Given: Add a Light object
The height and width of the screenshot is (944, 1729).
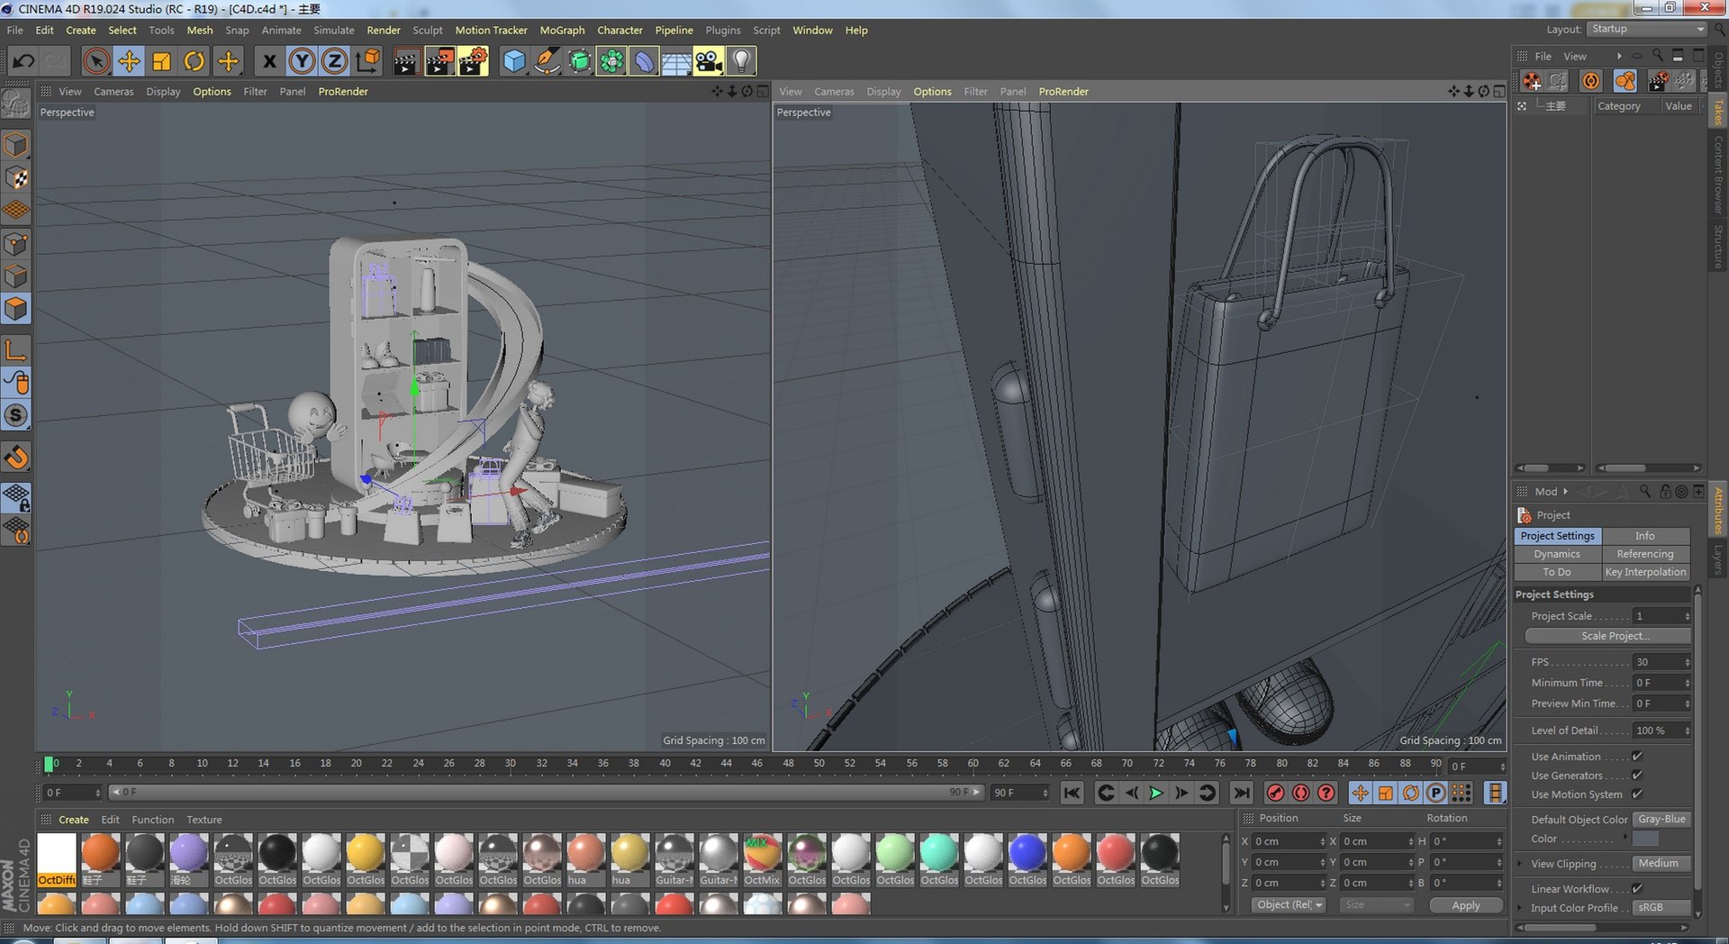Looking at the screenshot, I should coord(741,61).
